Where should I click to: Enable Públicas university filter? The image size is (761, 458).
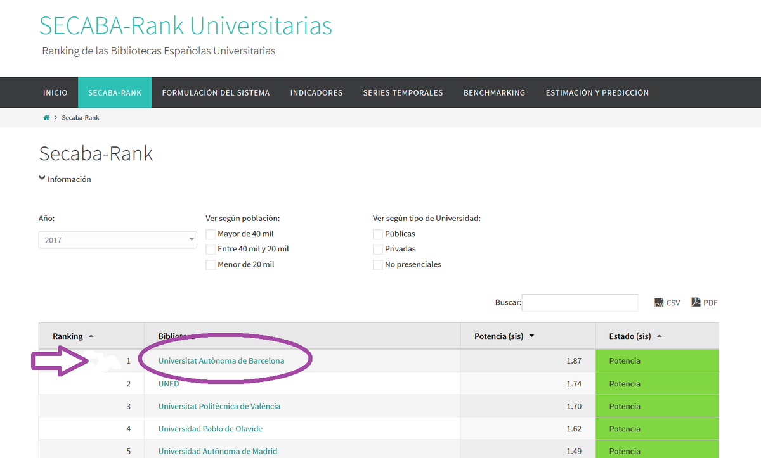pos(378,234)
